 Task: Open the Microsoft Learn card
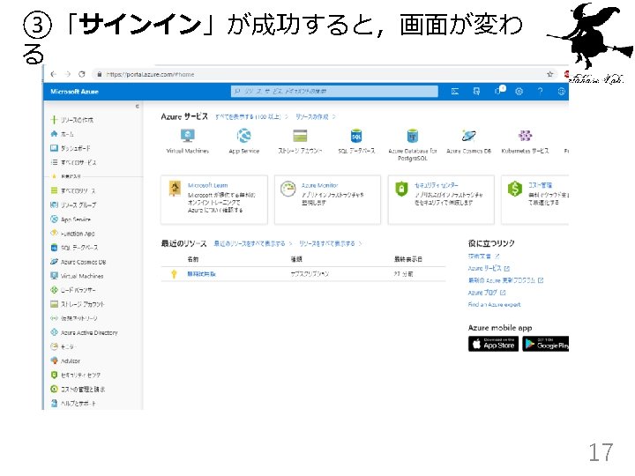214,199
